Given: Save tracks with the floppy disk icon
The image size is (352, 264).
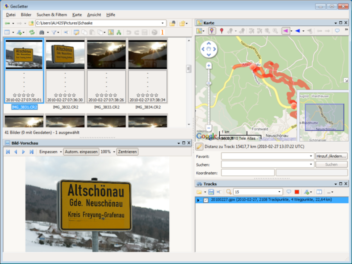Looking at the screenshot, I should coord(211,192).
